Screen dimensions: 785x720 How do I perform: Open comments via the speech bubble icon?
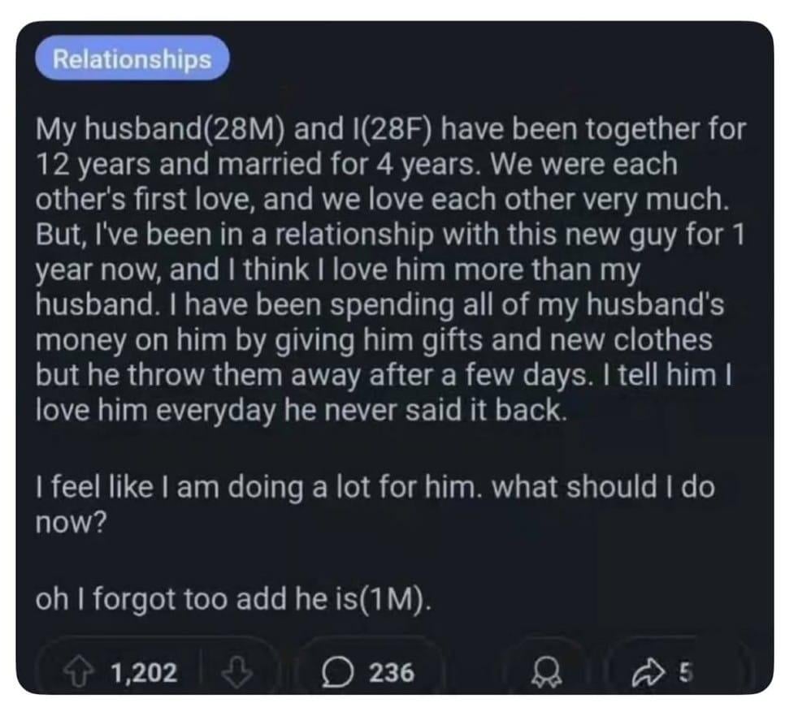(337, 673)
